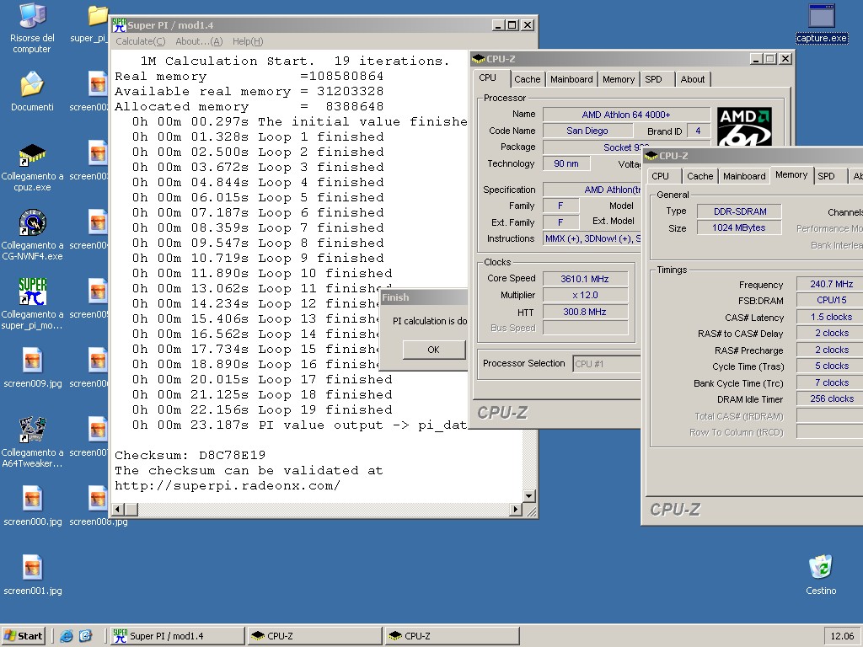Open the About menu in Super PI
Viewport: 863px width, 647px height.
coord(199,41)
